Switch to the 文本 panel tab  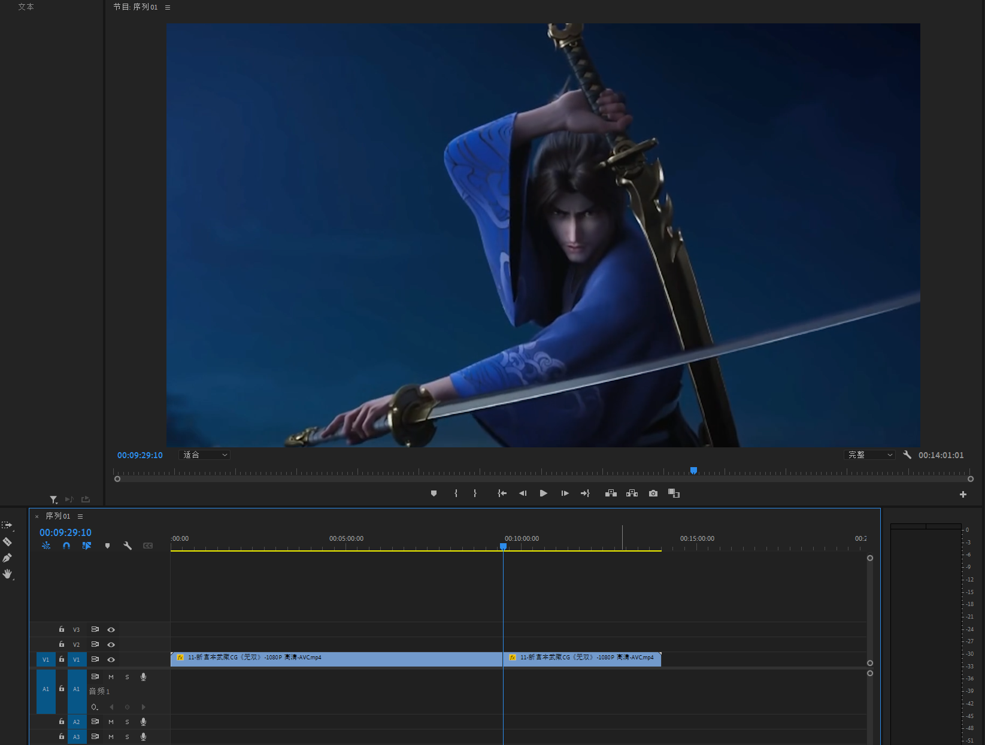26,7
